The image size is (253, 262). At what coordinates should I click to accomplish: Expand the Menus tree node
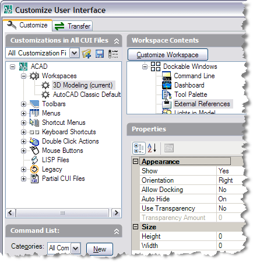tap(23, 113)
